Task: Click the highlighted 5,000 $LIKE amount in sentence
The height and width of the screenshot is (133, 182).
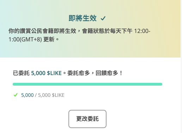Action: (x=46, y=73)
